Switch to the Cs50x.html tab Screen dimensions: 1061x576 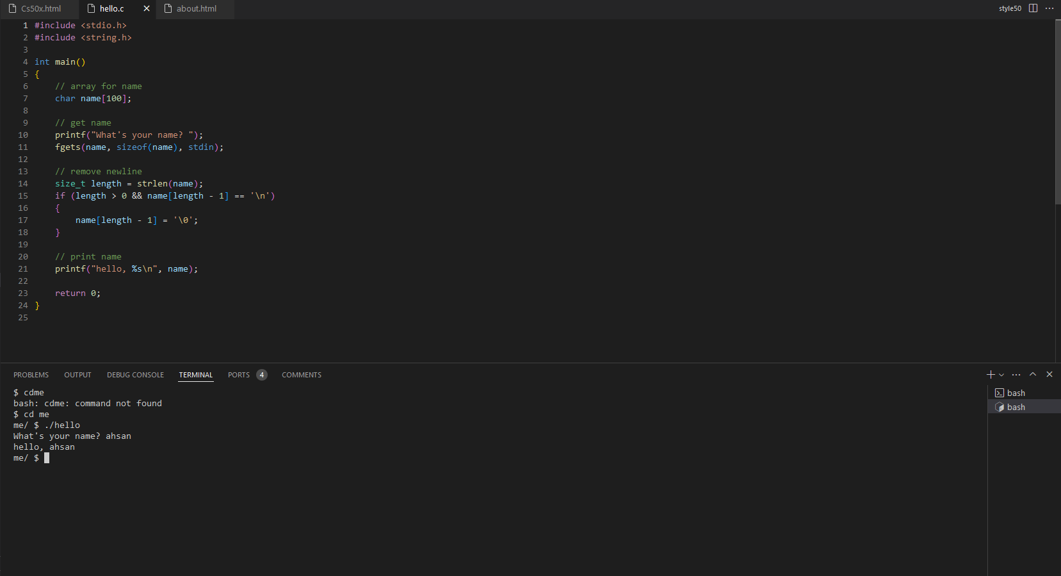[40, 8]
